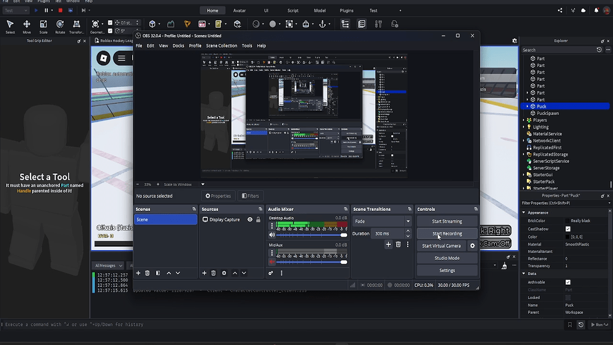Switch to the Plugins tab in Studio
This screenshot has height=345, width=613.
coord(347,11)
